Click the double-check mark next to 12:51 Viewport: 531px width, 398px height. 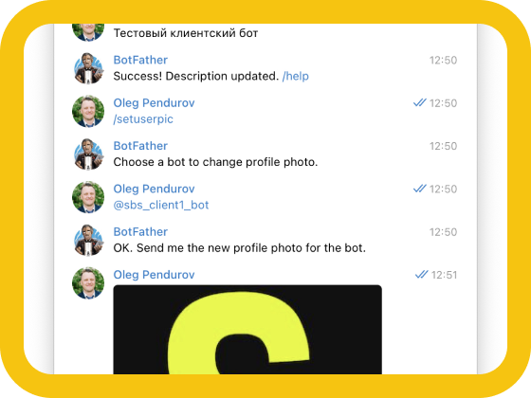click(x=422, y=274)
